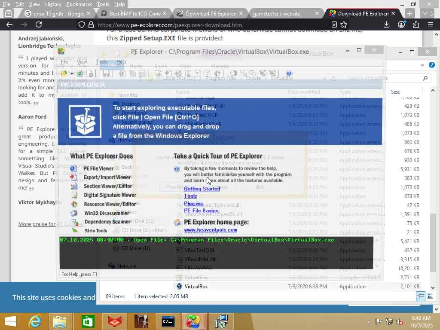Click the search magnifier in File Explorer window
This screenshot has height=330, width=440.
(x=425, y=78)
